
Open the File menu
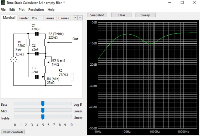[x=3, y=10]
